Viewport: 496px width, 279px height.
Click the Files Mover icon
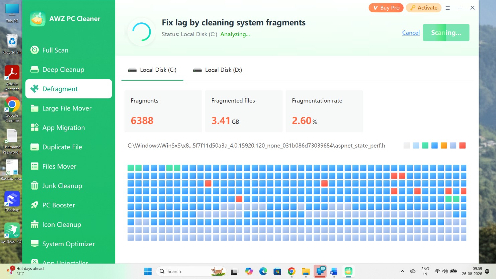coord(34,166)
